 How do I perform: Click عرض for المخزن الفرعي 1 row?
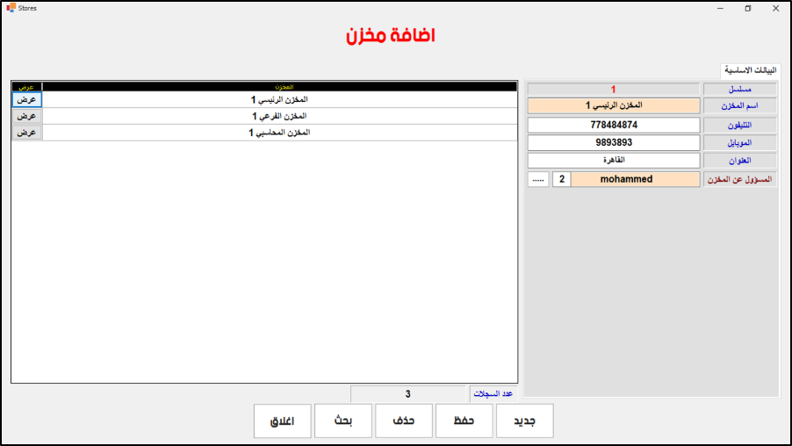[26, 116]
